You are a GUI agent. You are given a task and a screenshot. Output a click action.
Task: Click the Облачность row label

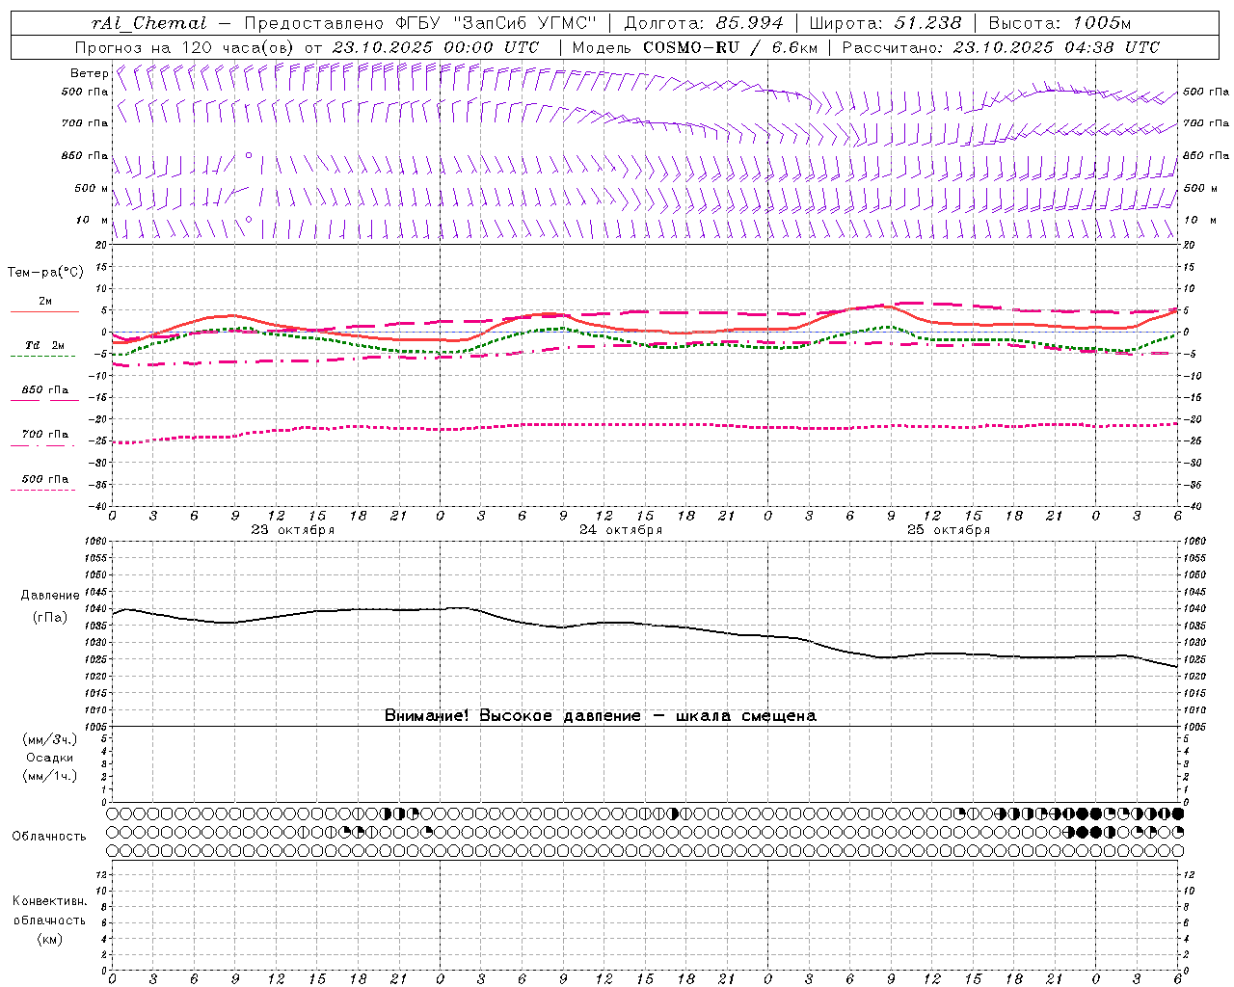point(49,836)
